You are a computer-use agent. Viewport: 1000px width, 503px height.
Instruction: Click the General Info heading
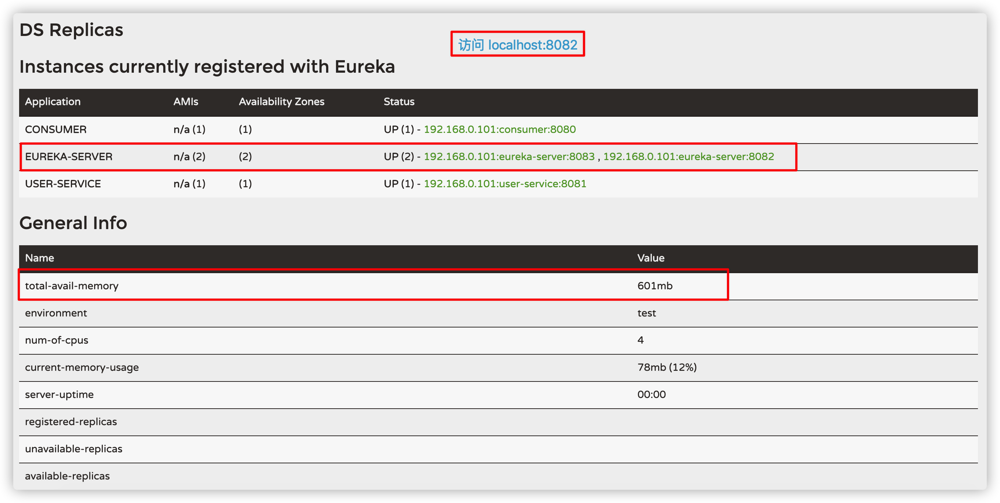[x=73, y=223]
